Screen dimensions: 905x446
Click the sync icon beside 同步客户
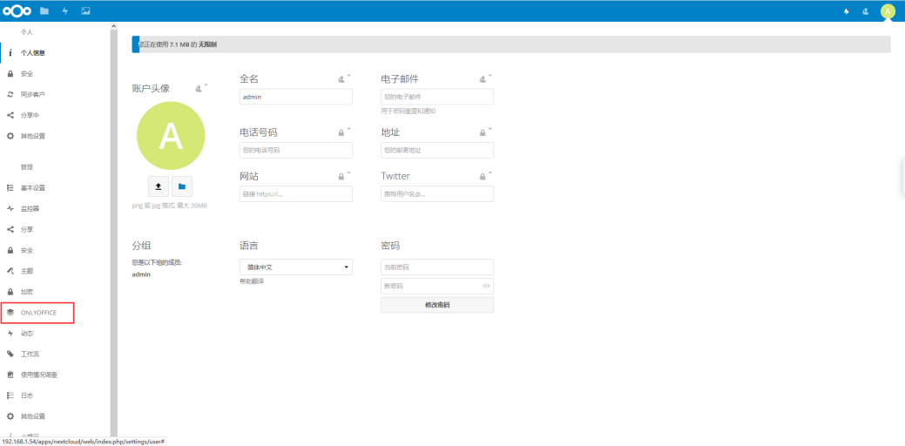pyautogui.click(x=10, y=95)
